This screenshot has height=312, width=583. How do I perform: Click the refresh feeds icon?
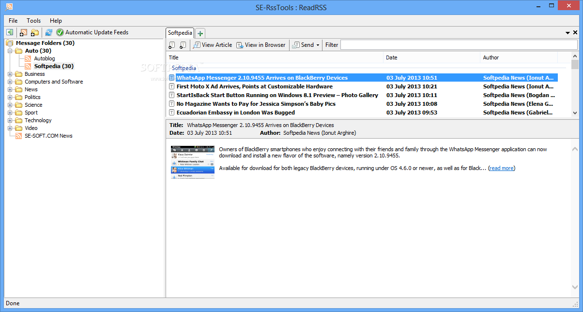click(x=48, y=32)
